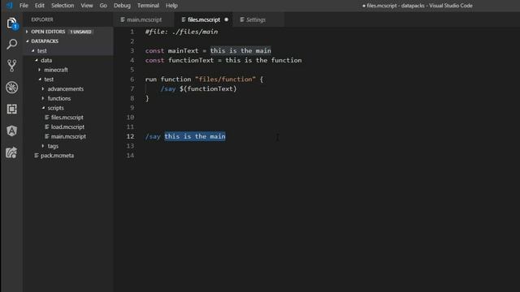This screenshot has height=292, width=520.
Task: Click '#file: ./files/main' on line 1
Action: click(x=181, y=32)
